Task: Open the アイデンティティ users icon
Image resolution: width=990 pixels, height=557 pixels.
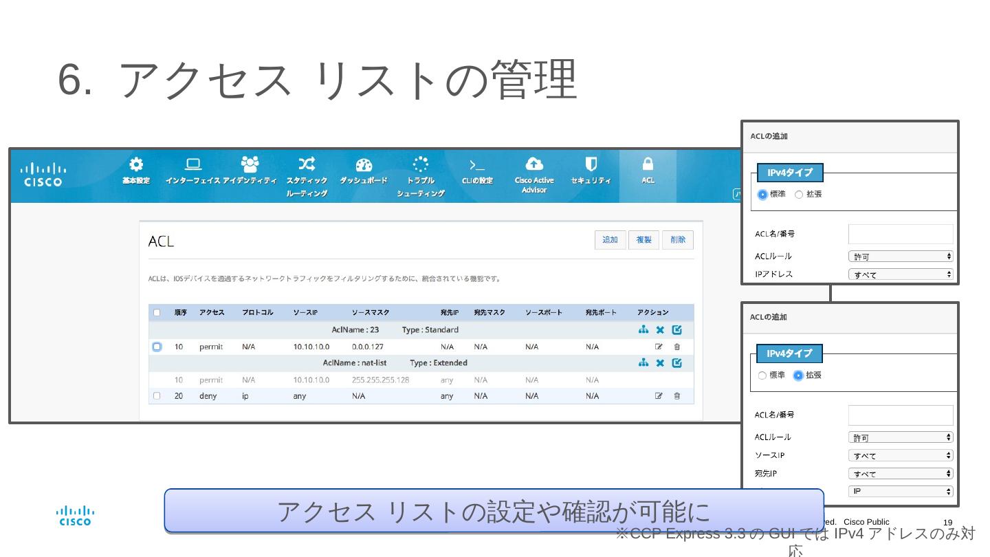Action: 250,164
